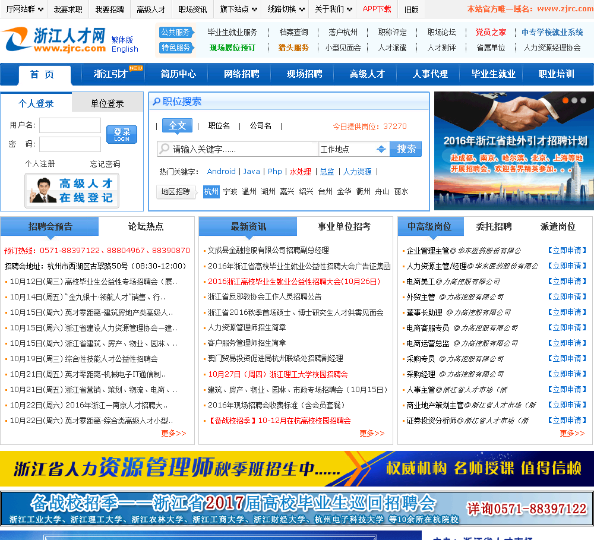This screenshot has height=540, width=594.
Task: Switch to the 派遣岗位 tab
Action: tap(558, 226)
